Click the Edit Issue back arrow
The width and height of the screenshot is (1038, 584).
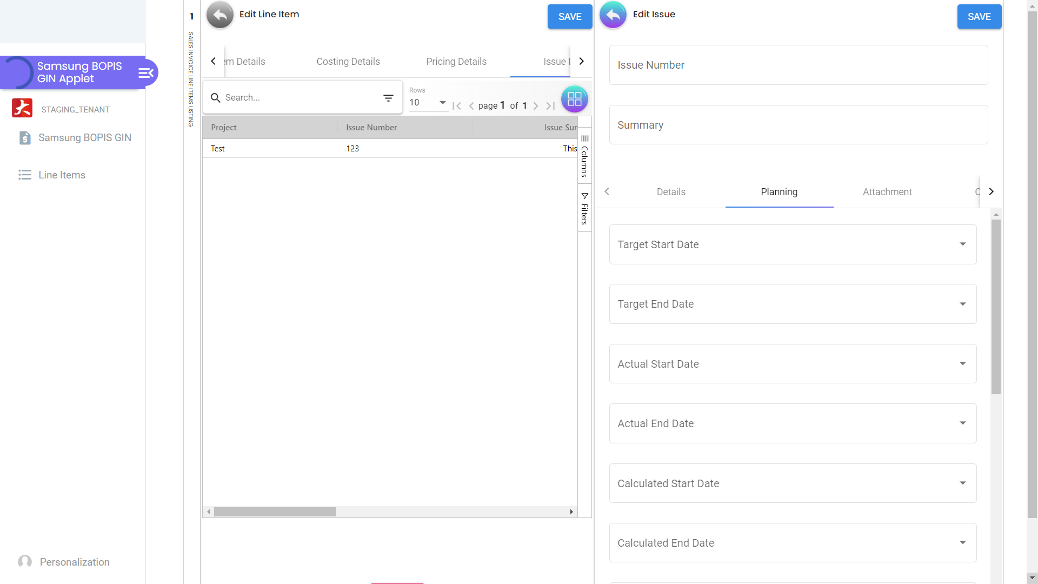[x=613, y=15]
